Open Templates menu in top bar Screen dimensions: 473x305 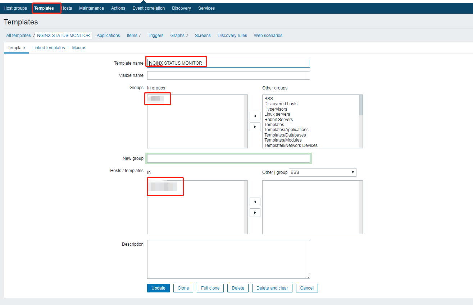pos(44,8)
